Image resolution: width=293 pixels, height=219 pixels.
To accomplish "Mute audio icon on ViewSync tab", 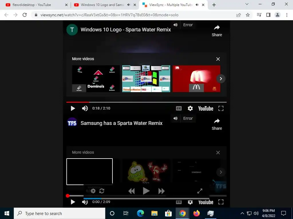I will click(x=197, y=5).
